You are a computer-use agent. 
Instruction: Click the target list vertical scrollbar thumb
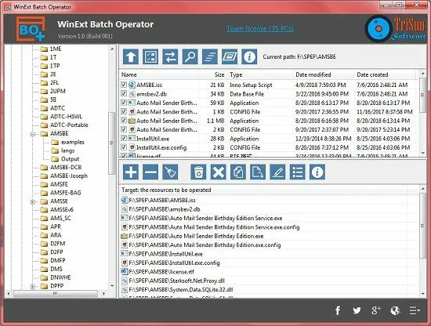(422, 226)
